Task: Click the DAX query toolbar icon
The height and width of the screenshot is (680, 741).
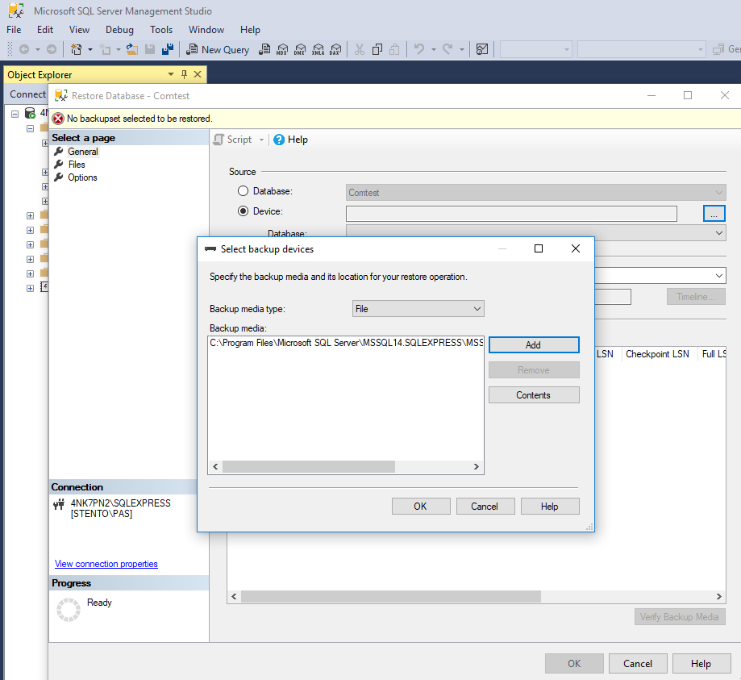Action: 335,49
